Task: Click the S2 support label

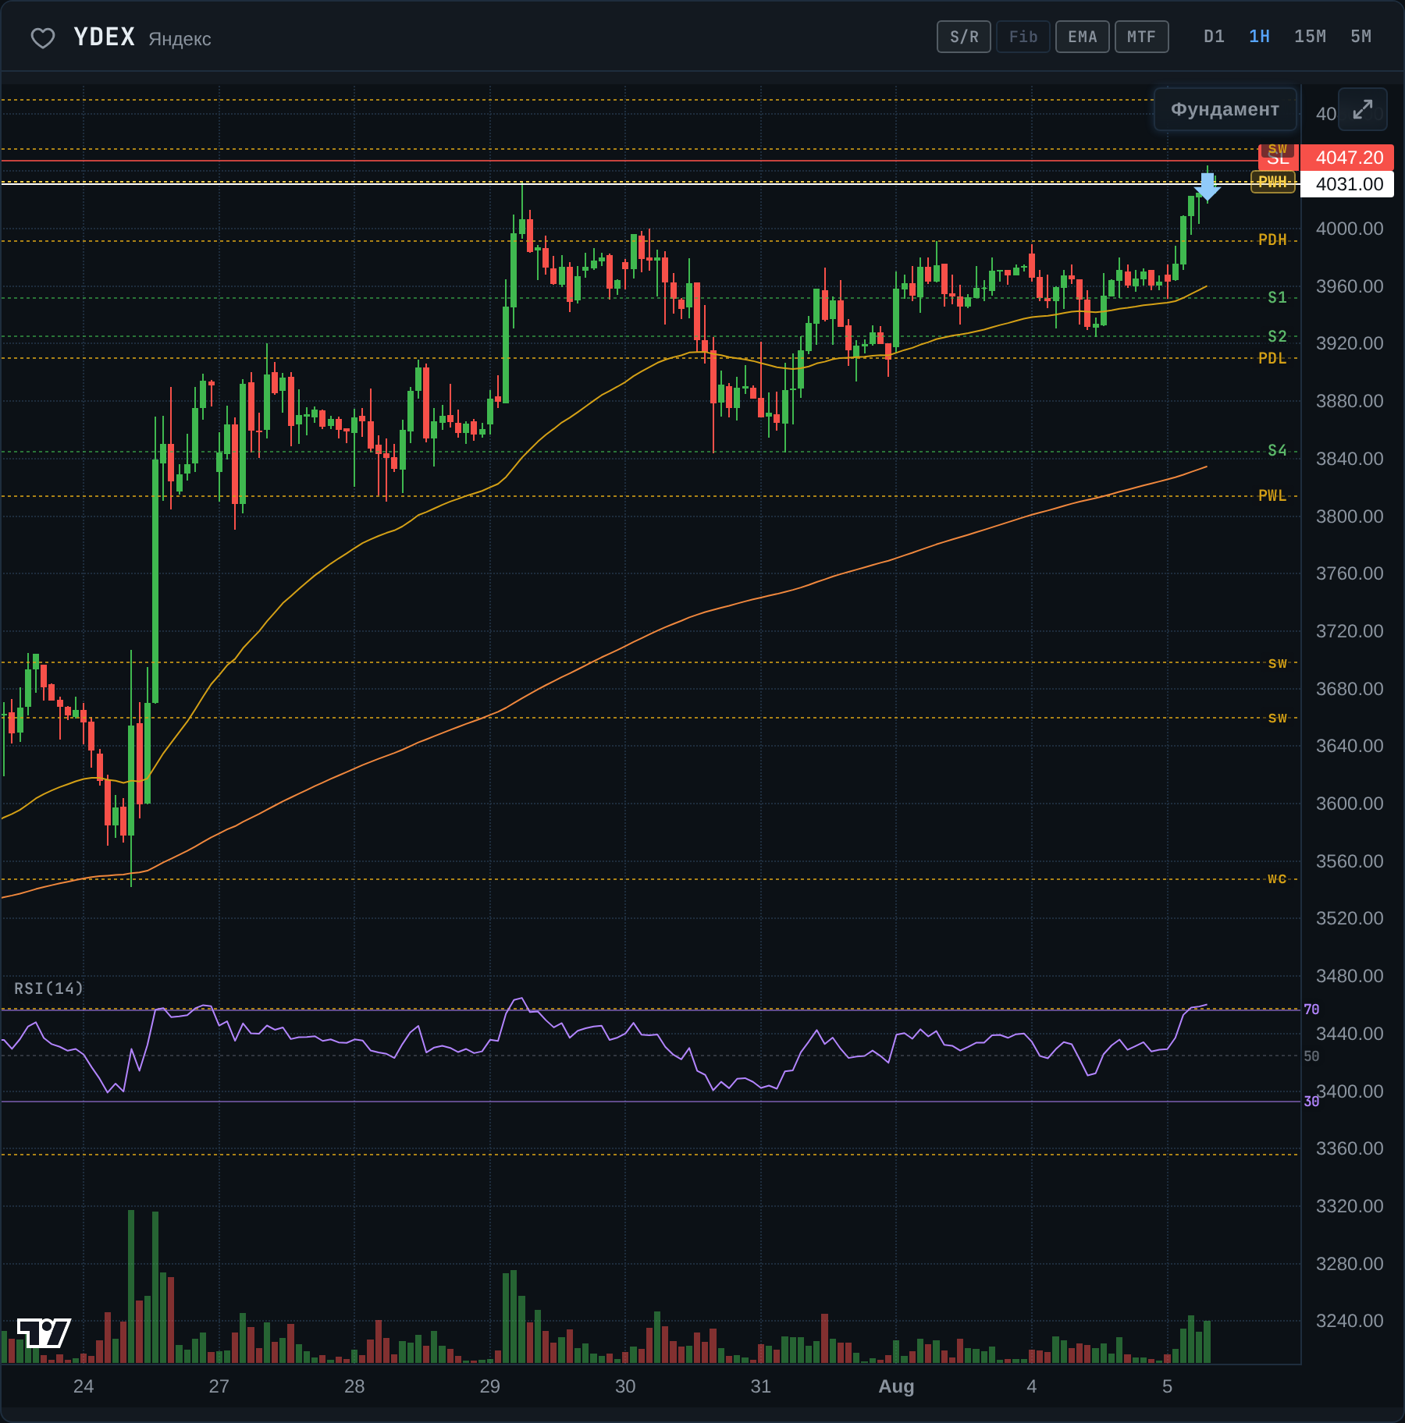Action: [x=1277, y=336]
